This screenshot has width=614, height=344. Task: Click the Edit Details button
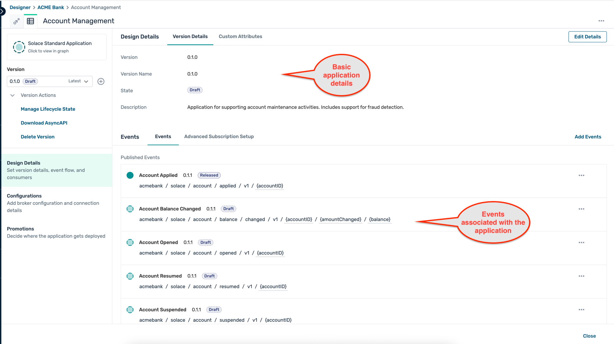point(587,37)
